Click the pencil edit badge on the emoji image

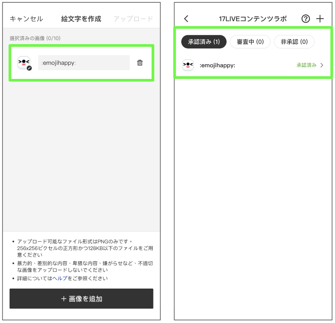pyautogui.click(x=29, y=68)
